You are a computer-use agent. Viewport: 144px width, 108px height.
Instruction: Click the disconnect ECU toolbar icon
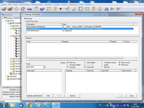tap(10, 9)
